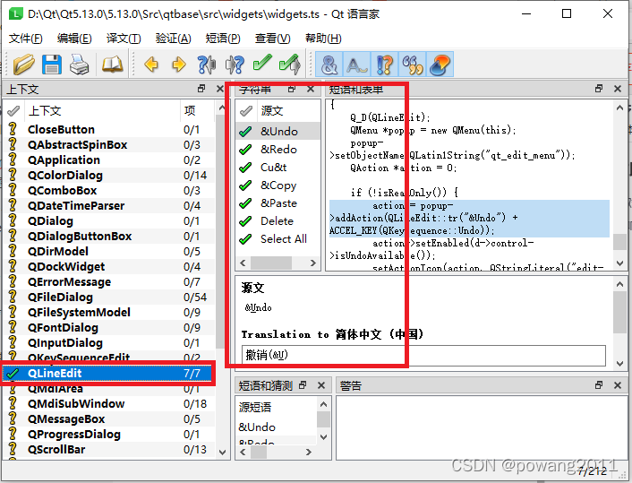This screenshot has width=632, height=483.
Task: Close the 字符串 strings panel
Action: pos(311,89)
